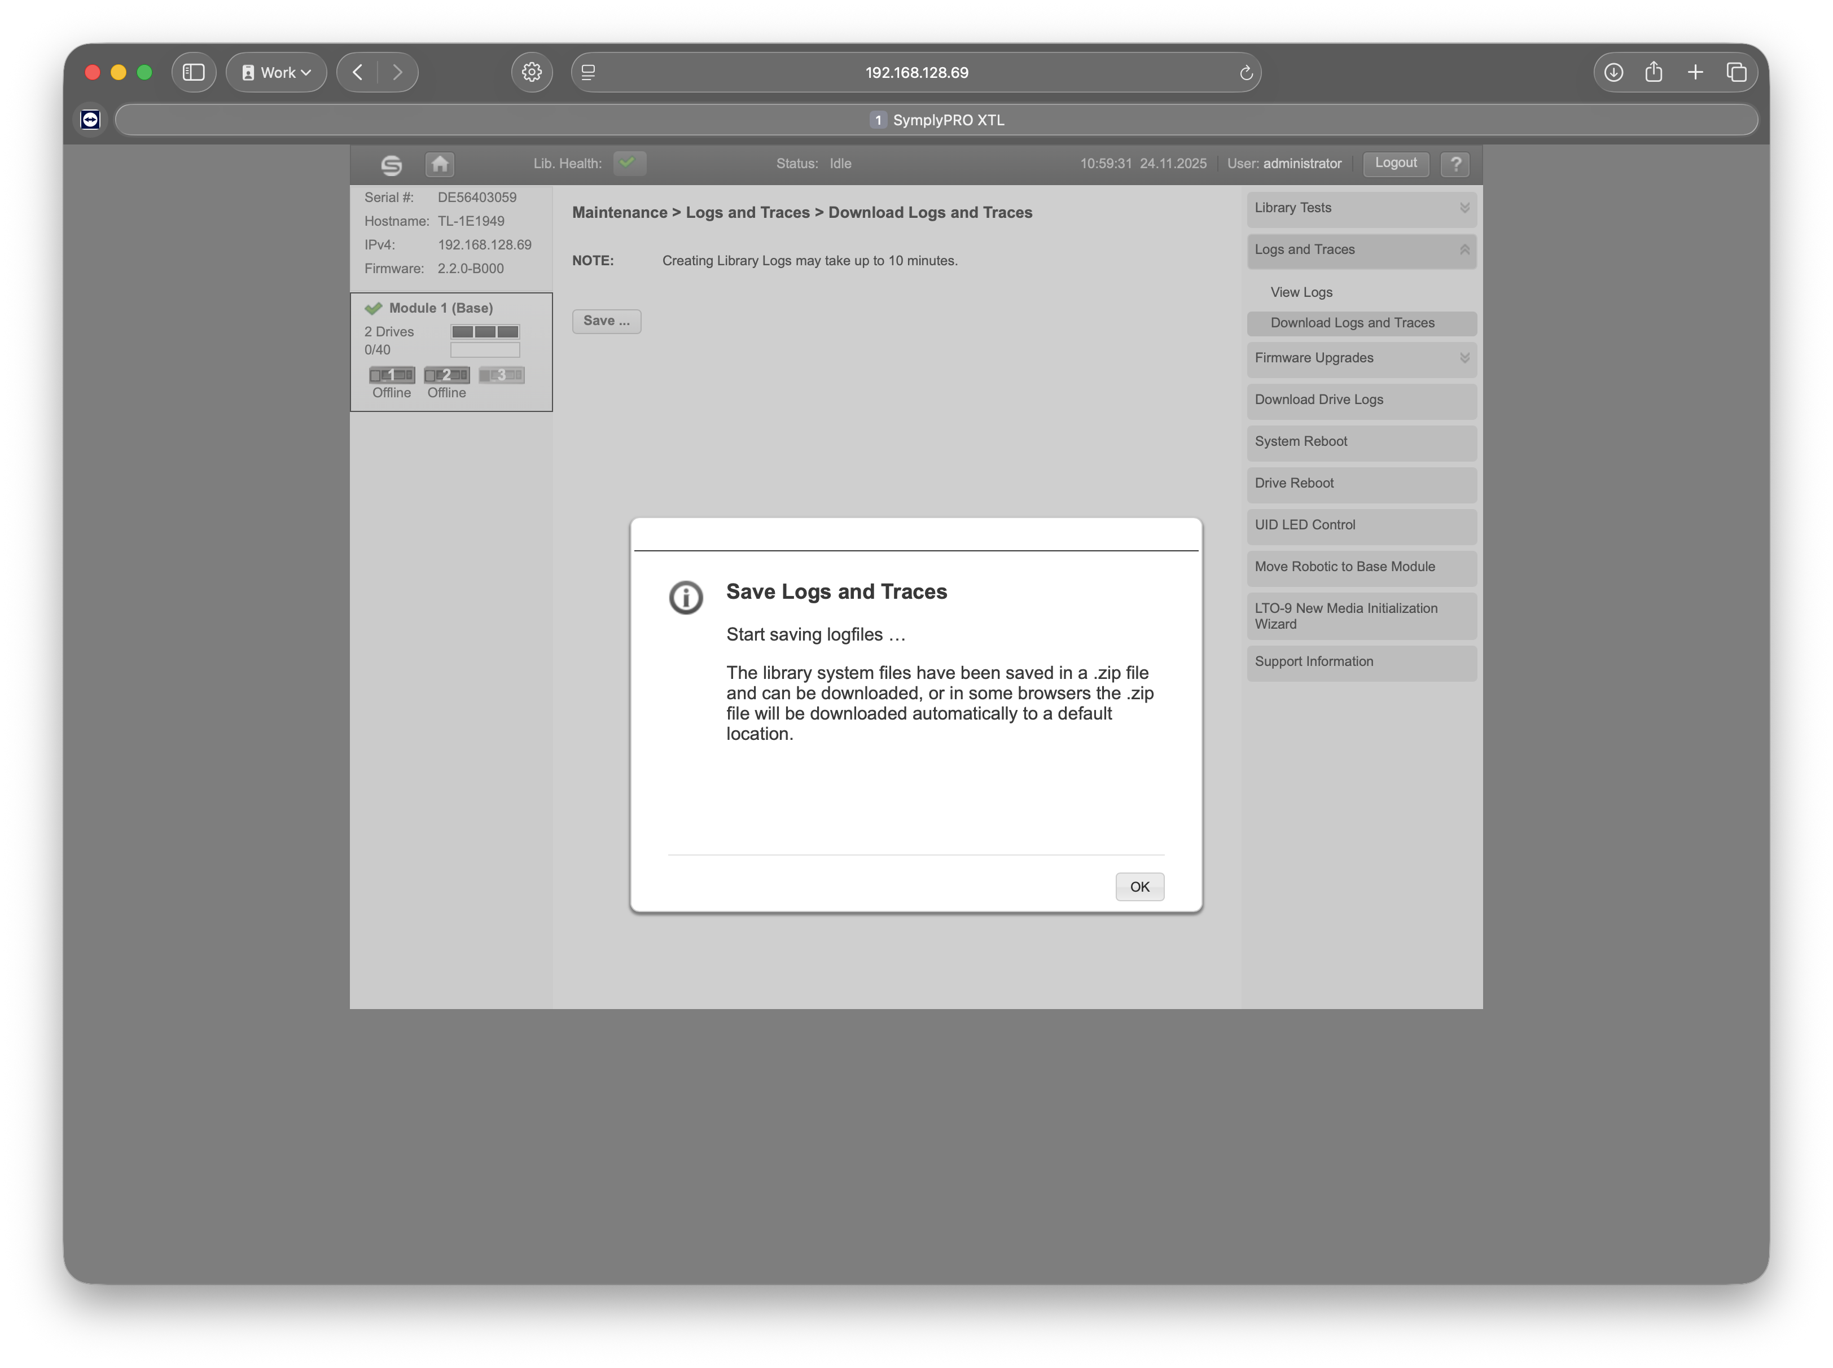Screen dimensions: 1833x1368
Task: Select drive 2 offline icon
Action: point(446,375)
